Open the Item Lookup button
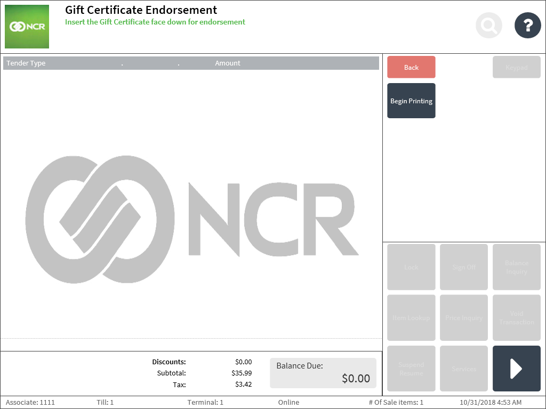546x409 pixels. click(411, 318)
